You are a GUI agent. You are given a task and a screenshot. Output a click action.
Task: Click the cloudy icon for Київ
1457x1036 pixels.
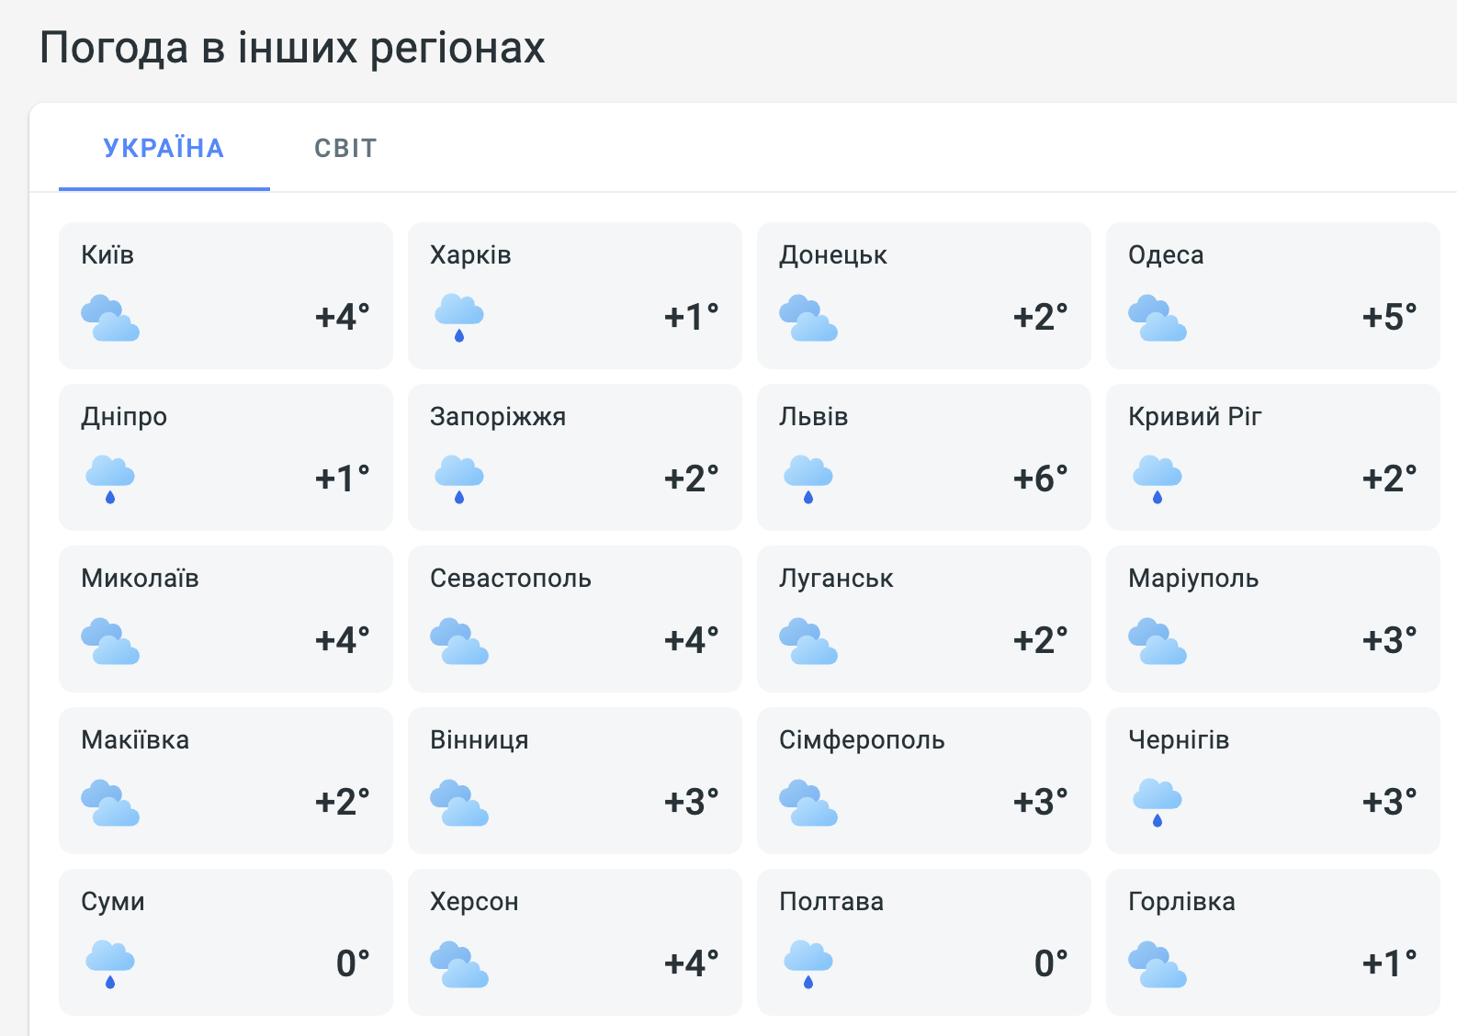110,318
